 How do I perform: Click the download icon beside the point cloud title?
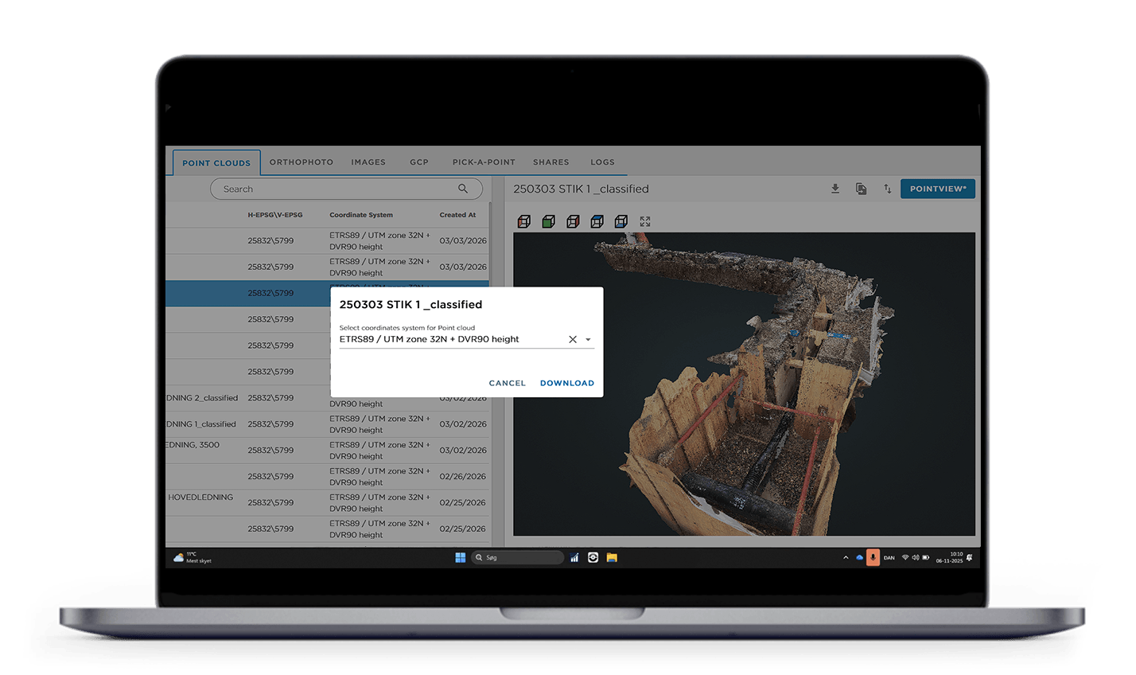click(x=835, y=189)
